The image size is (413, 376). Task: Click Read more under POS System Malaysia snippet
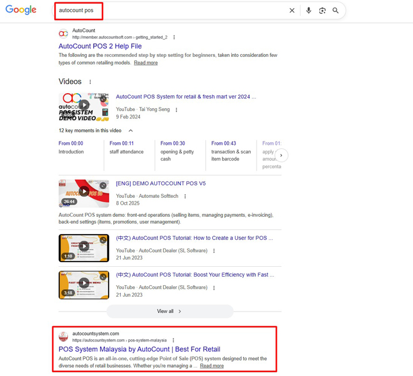tap(212, 366)
